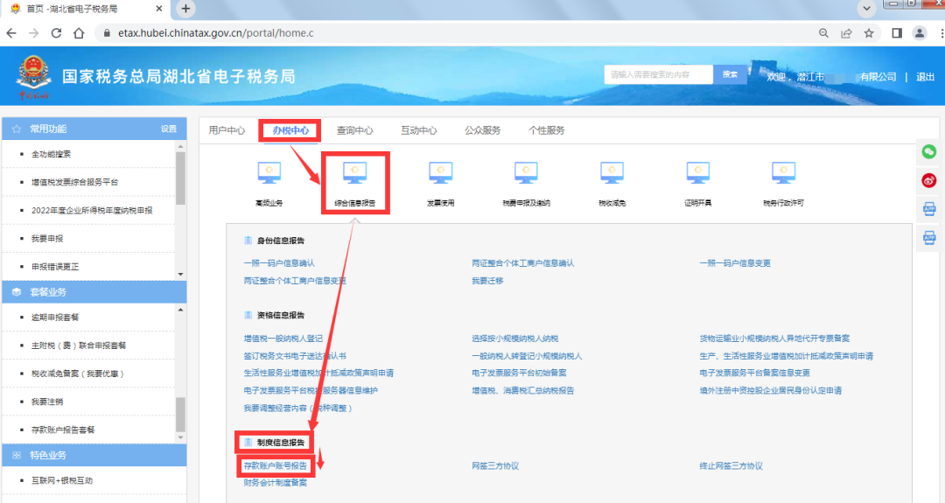This screenshot has width=945, height=503.
Task: Click the layers icon beside 套餐业务
Action: click(x=17, y=292)
